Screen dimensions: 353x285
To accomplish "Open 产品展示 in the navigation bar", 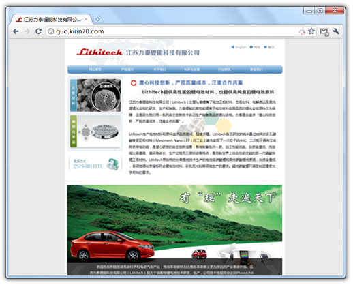I will (127, 70).
